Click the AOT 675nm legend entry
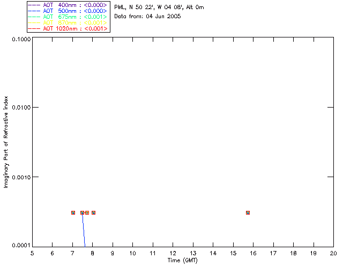Viewport: 343px width, 274px height. (x=68, y=17)
